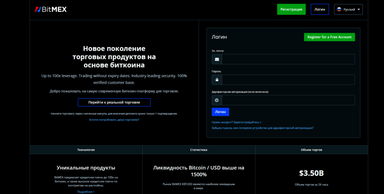This screenshot has width=384, height=194.
Task: Submit form with blue Логин button
Action: pyautogui.click(x=220, y=112)
